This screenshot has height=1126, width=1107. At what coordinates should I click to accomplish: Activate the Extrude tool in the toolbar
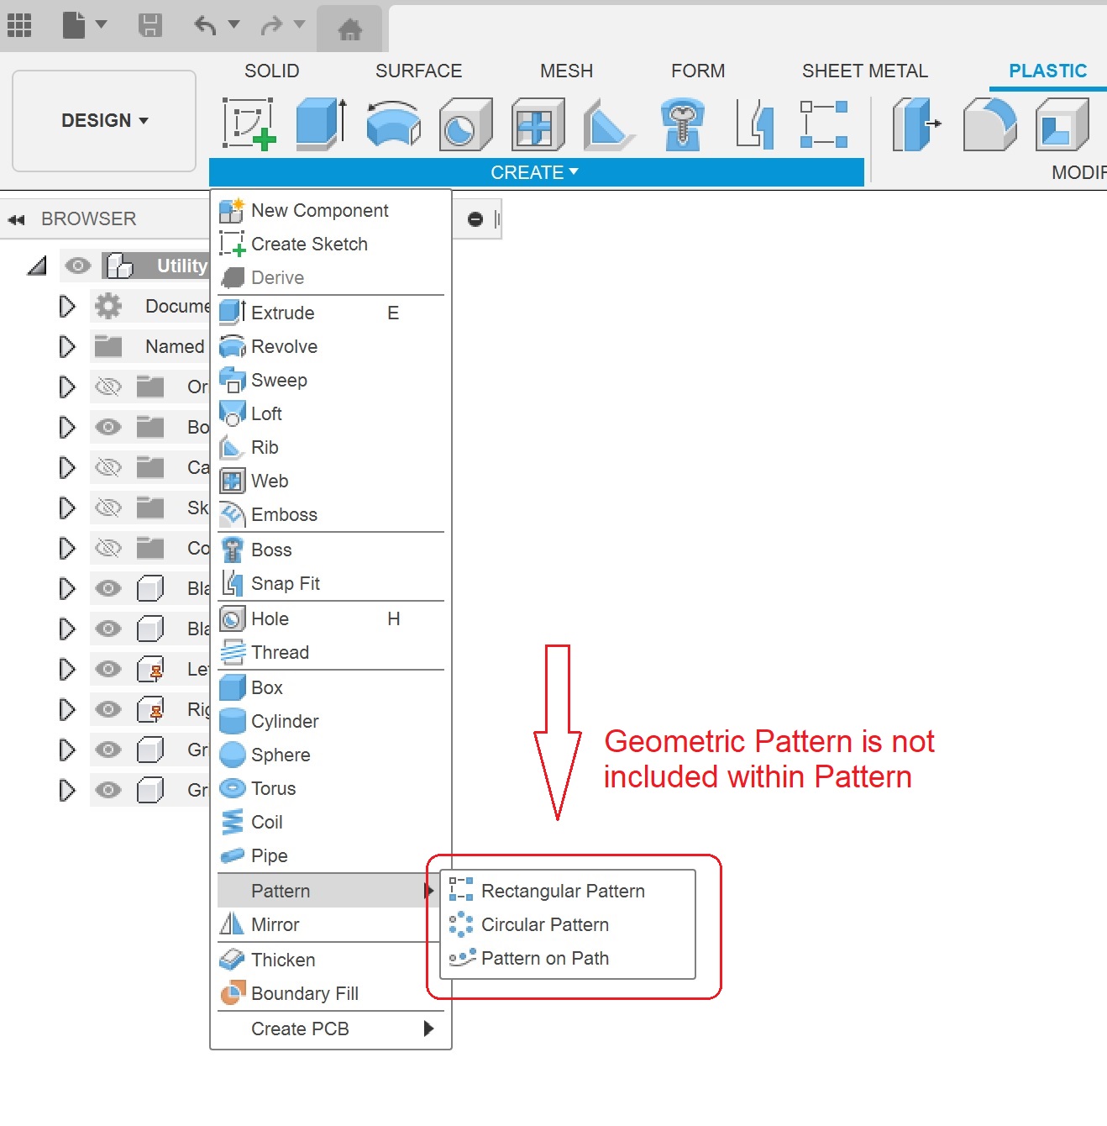(319, 124)
